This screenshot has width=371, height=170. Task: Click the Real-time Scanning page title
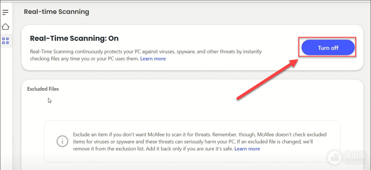57,12
